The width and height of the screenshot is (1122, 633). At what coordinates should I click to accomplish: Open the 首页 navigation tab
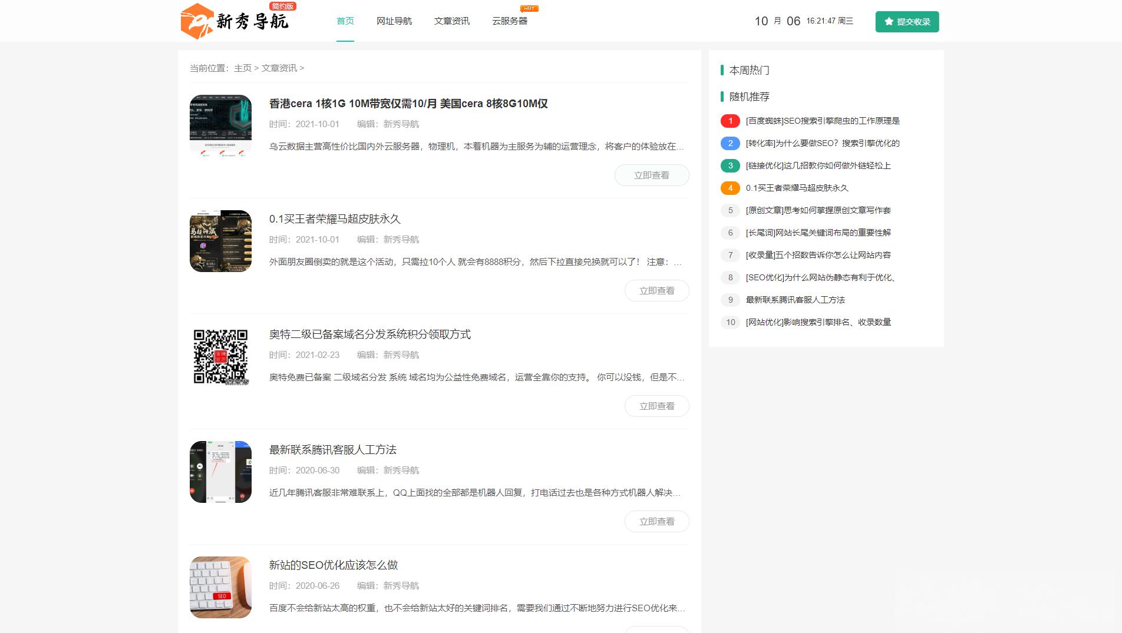(345, 21)
